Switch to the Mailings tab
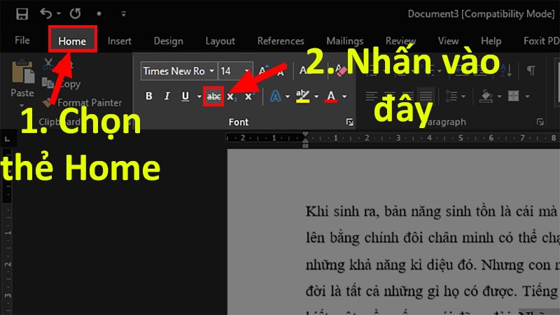 [x=344, y=41]
